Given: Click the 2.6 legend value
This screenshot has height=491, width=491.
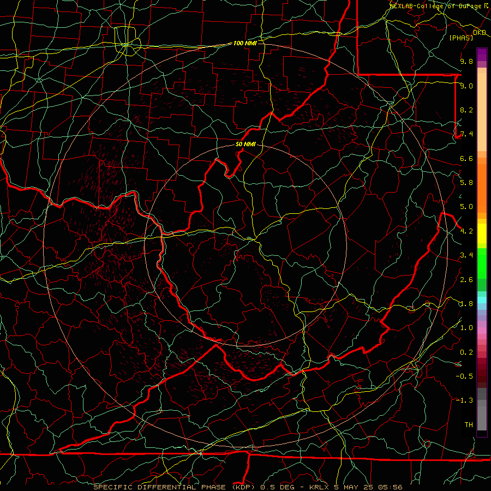Looking at the screenshot, I should pyautogui.click(x=466, y=280).
